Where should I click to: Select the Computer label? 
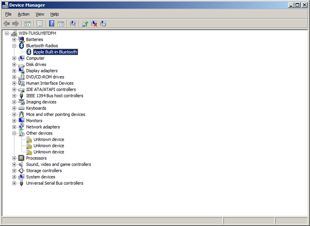click(35, 58)
